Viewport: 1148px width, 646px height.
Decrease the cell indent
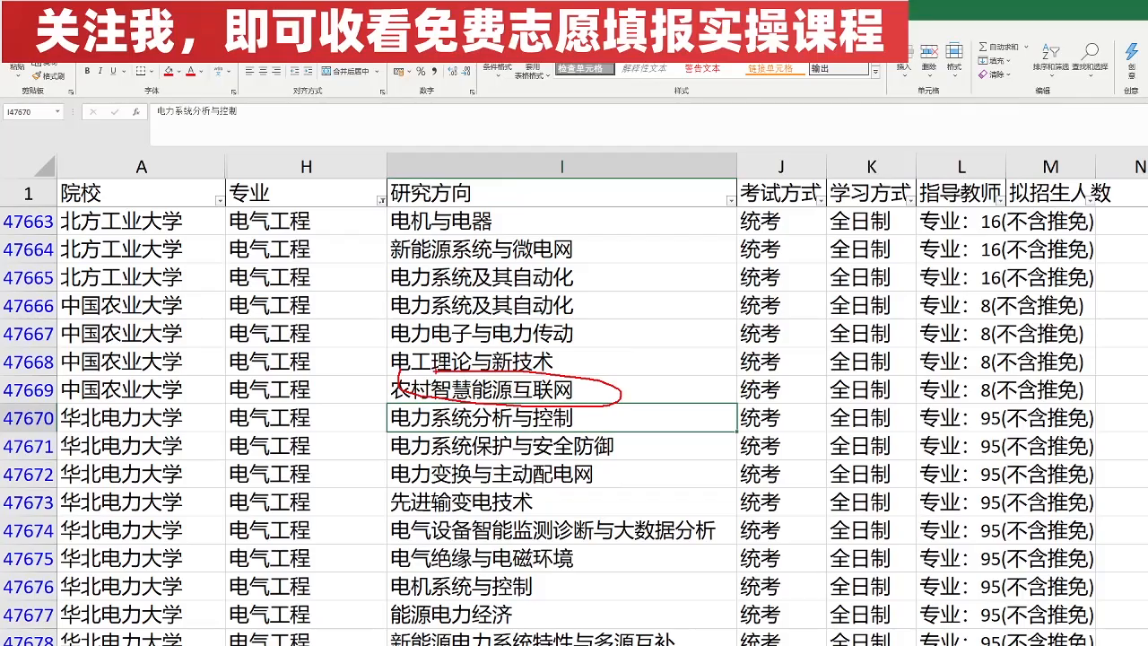click(294, 71)
